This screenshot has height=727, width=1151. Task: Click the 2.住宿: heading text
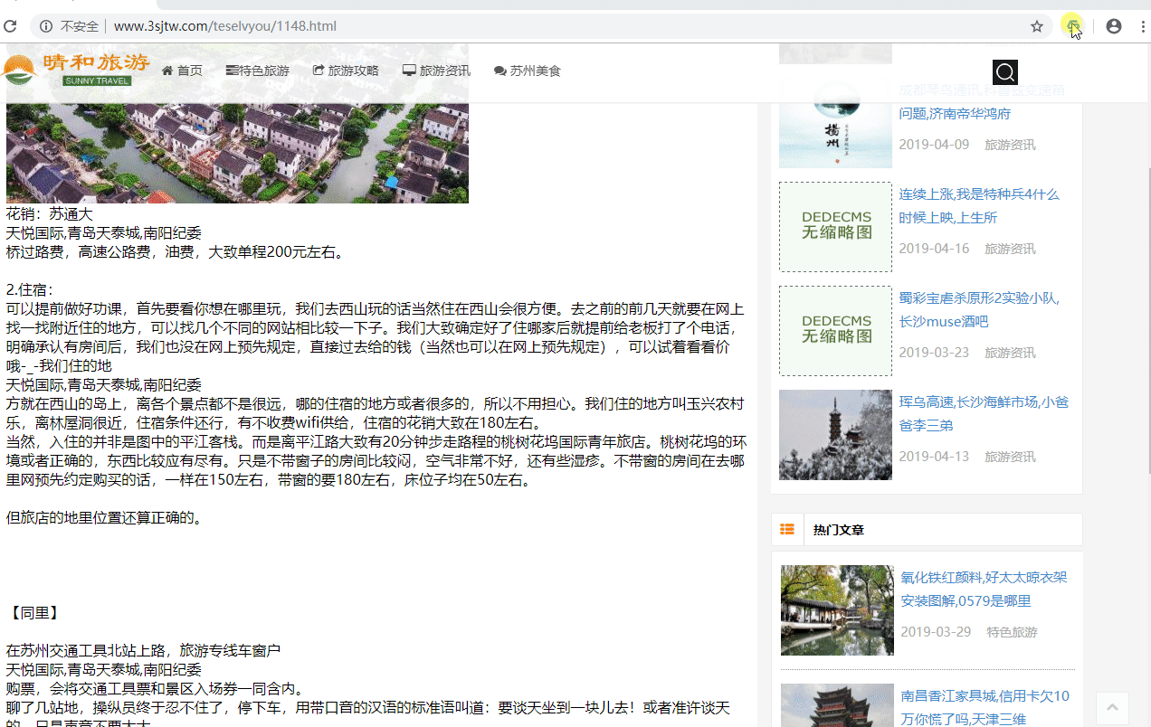click(30, 290)
